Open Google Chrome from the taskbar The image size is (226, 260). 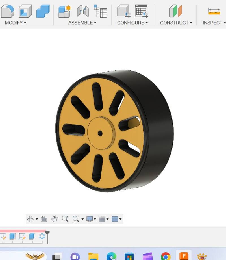point(166,256)
